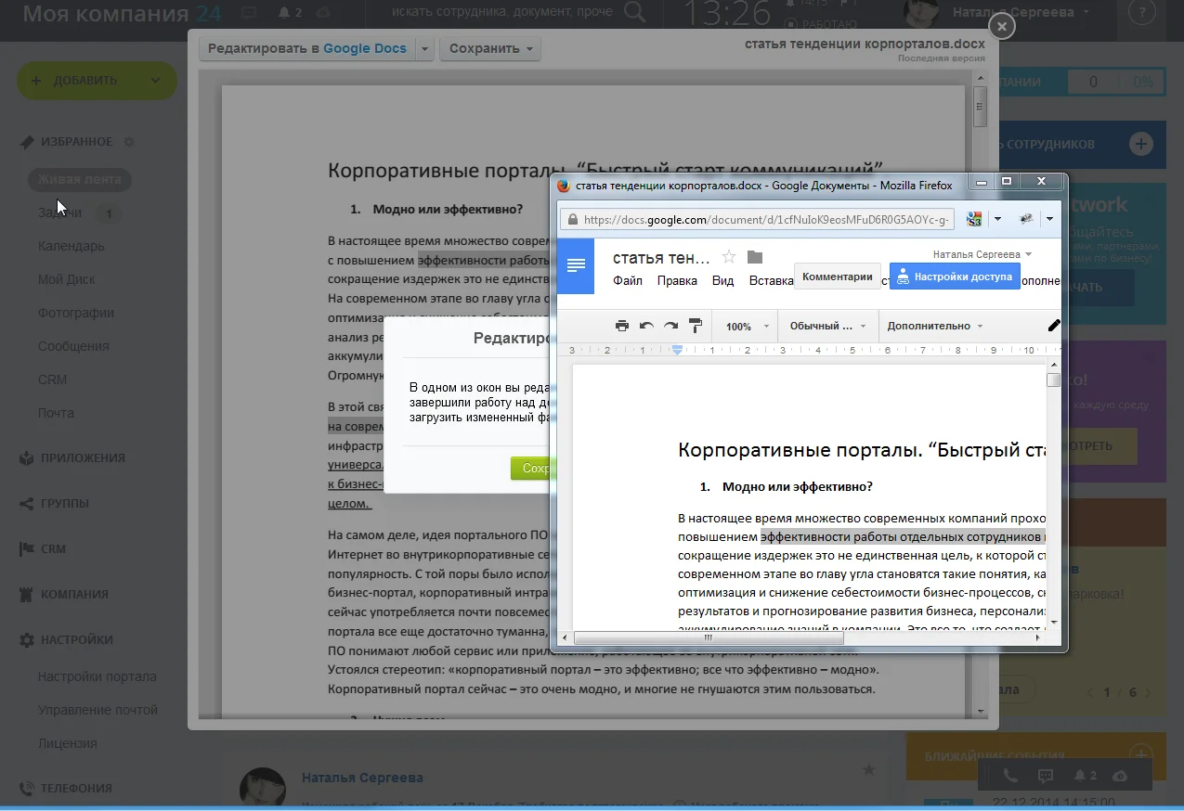Open Календарь in the sidebar
The image size is (1184, 811).
71,246
